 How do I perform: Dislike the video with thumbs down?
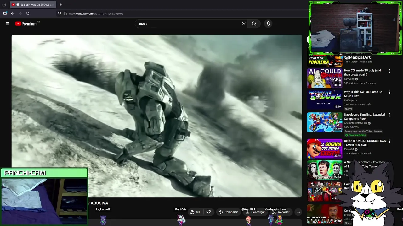click(208, 212)
